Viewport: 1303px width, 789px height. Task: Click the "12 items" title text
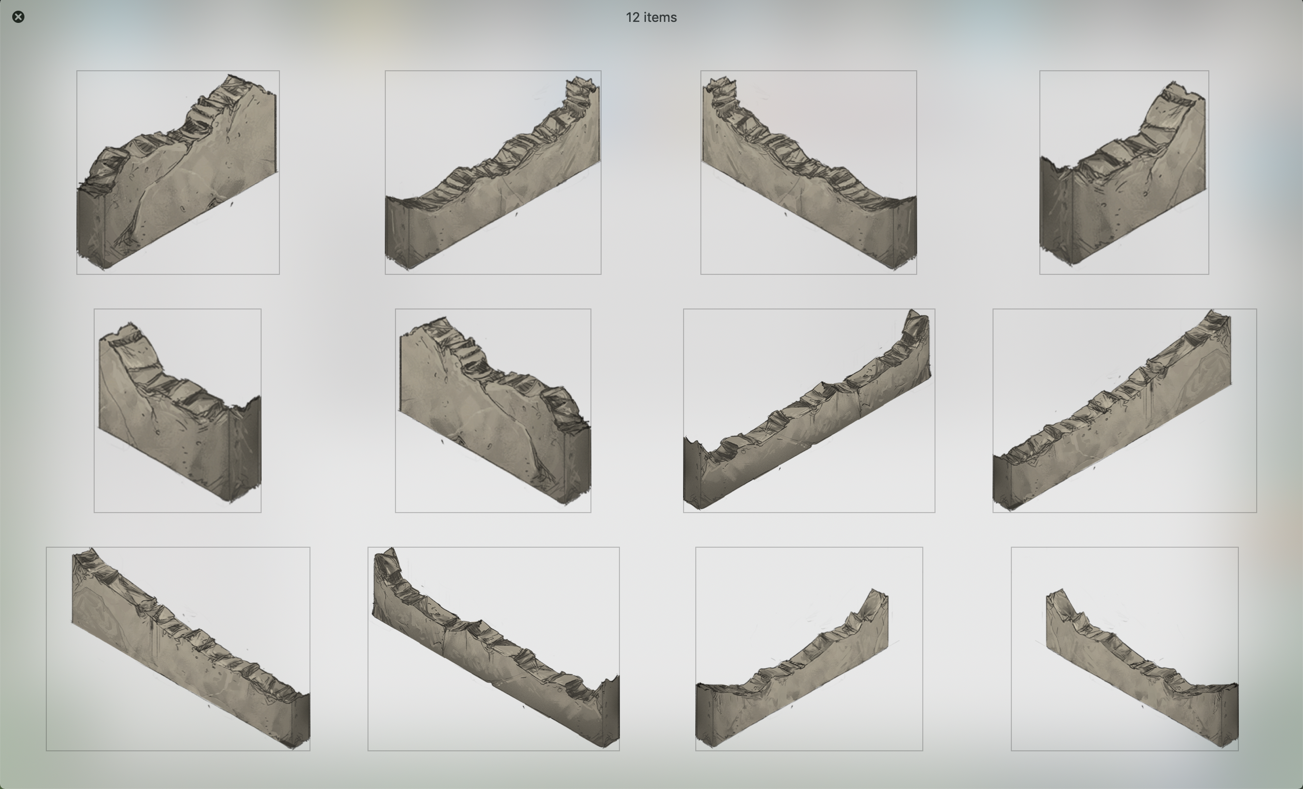point(651,17)
